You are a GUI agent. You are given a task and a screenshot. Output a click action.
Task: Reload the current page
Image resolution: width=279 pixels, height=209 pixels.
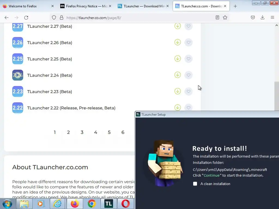tap(26, 17)
